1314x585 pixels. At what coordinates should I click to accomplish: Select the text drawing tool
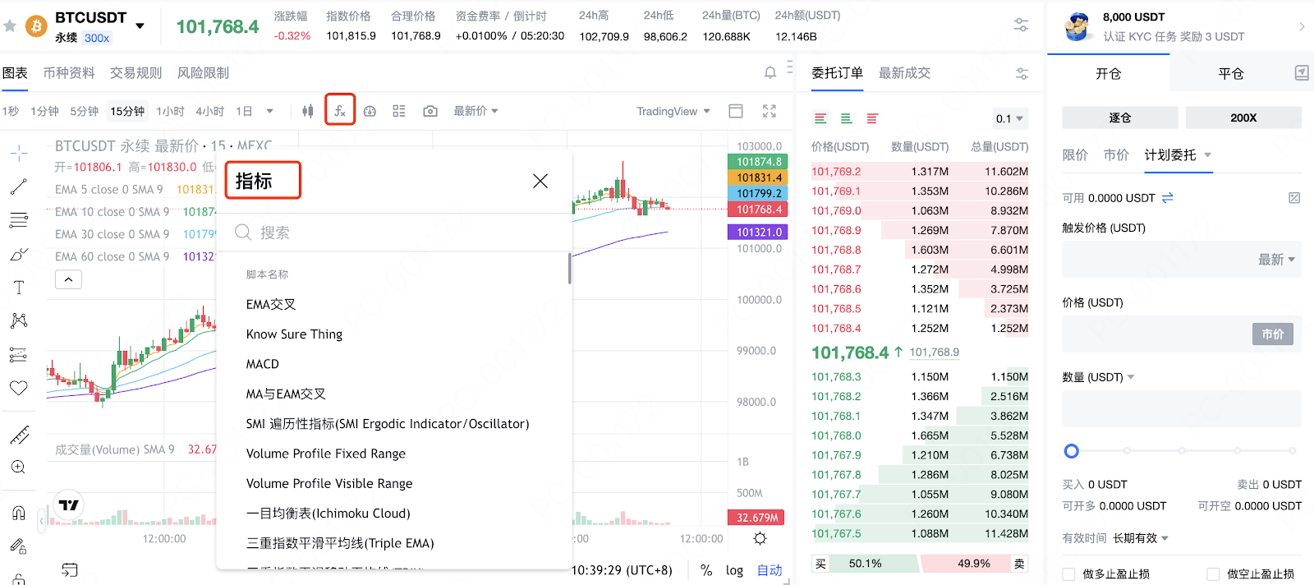[x=18, y=288]
